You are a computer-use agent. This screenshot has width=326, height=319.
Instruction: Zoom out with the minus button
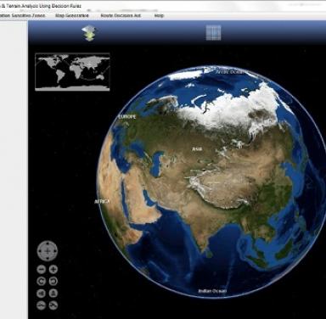point(42,269)
